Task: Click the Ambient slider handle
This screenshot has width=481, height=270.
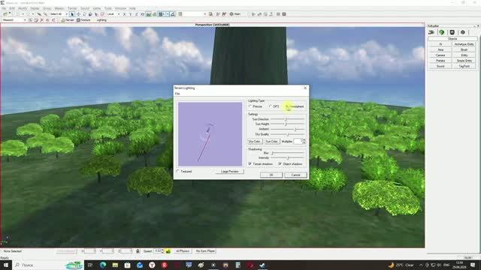Action: [295, 129]
